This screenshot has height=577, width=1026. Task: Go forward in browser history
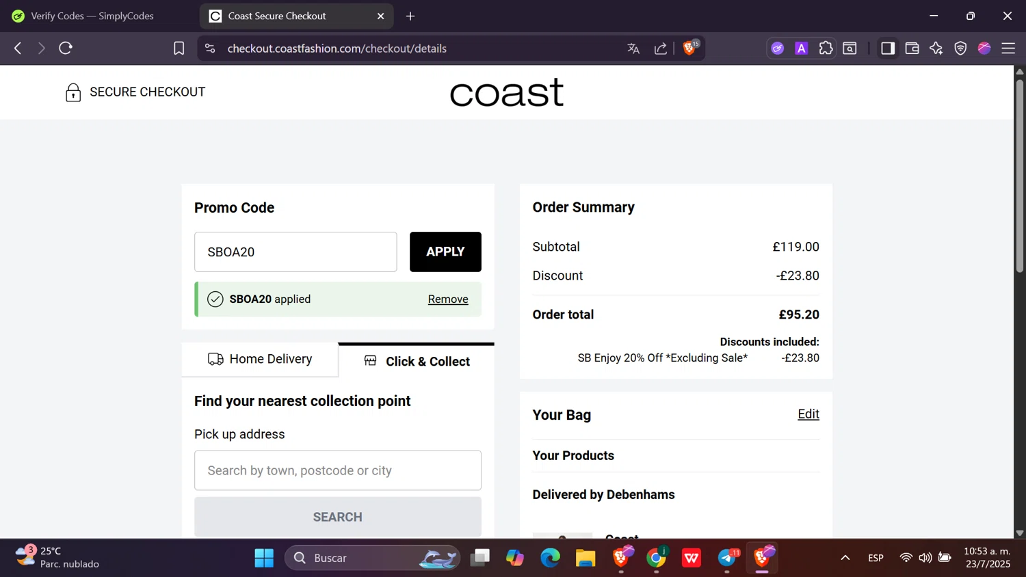(41, 48)
